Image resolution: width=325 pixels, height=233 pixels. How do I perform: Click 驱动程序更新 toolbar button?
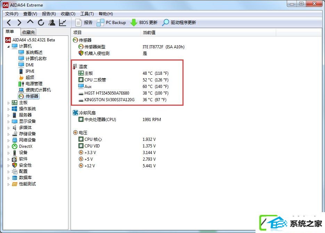179,22
